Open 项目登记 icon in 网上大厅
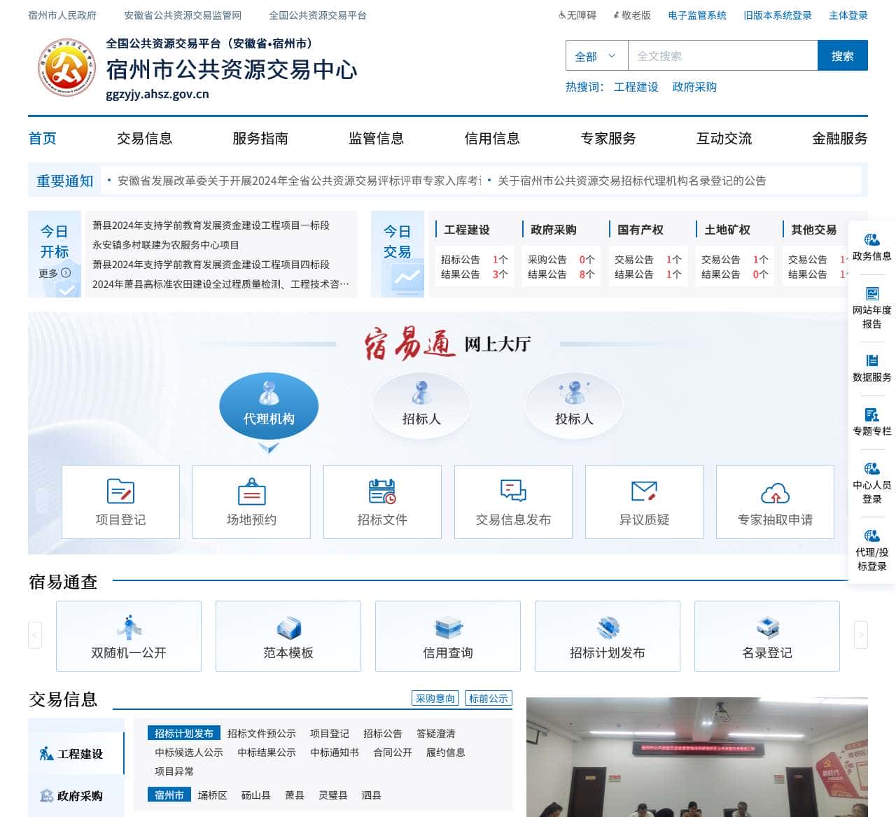This screenshot has height=817, width=896. point(120,502)
